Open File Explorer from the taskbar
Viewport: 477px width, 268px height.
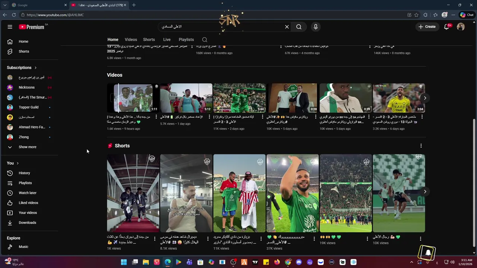pos(146,262)
